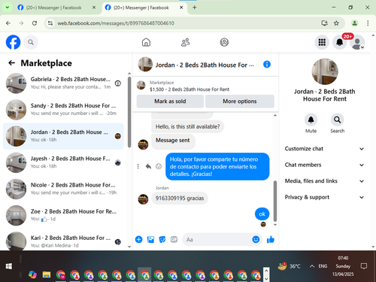Image resolution: width=376 pixels, height=282 pixels.
Task: Go to Home feed icon
Action: point(146,42)
